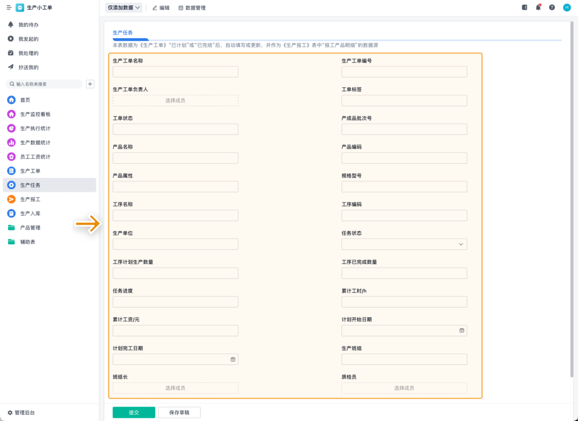Viewport: 578px width, 421px height.
Task: Click the 生产执行统计 pie icon
Action: click(x=12, y=128)
